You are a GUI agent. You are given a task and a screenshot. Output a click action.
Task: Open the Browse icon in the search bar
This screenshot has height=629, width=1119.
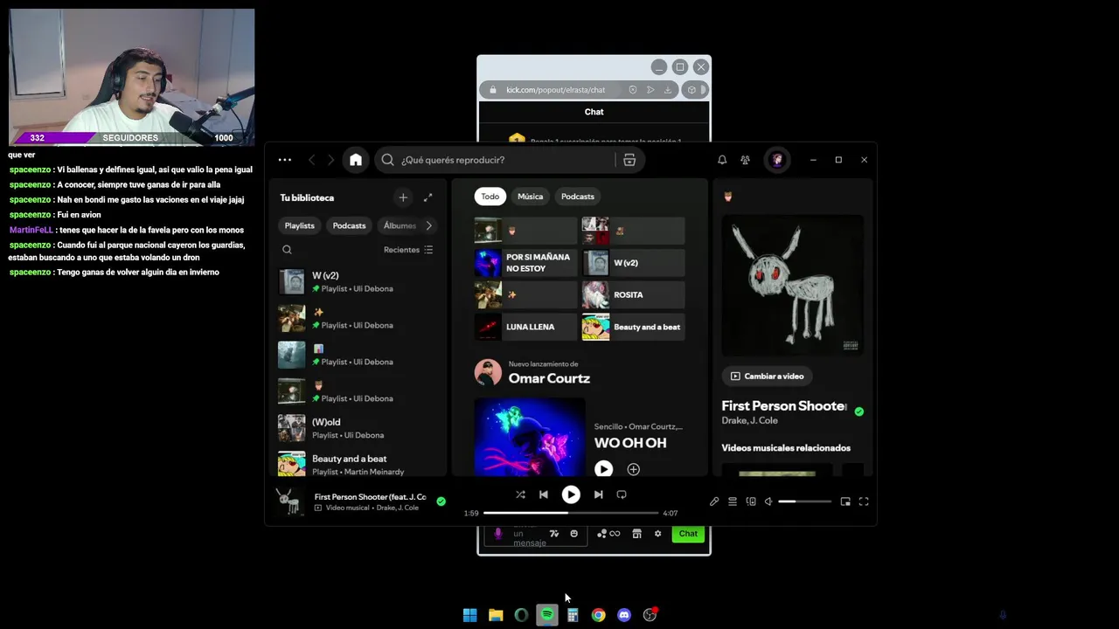[629, 160]
